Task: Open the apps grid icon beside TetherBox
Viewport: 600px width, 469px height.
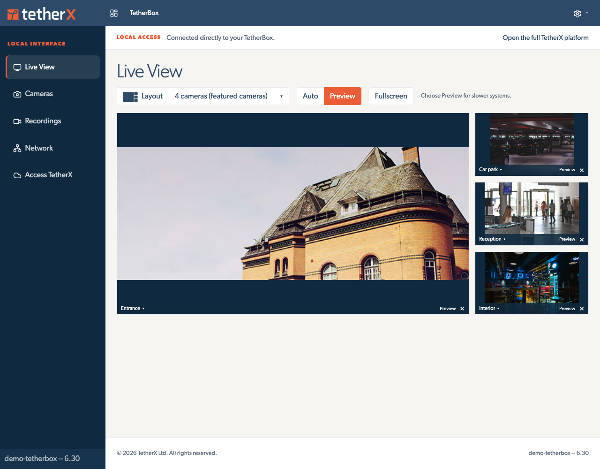Action: pyautogui.click(x=114, y=13)
